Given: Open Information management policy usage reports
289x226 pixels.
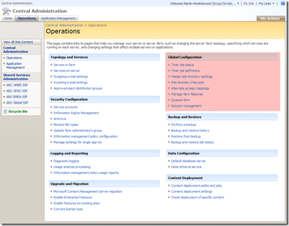Looking at the screenshot, I should point(86,173).
